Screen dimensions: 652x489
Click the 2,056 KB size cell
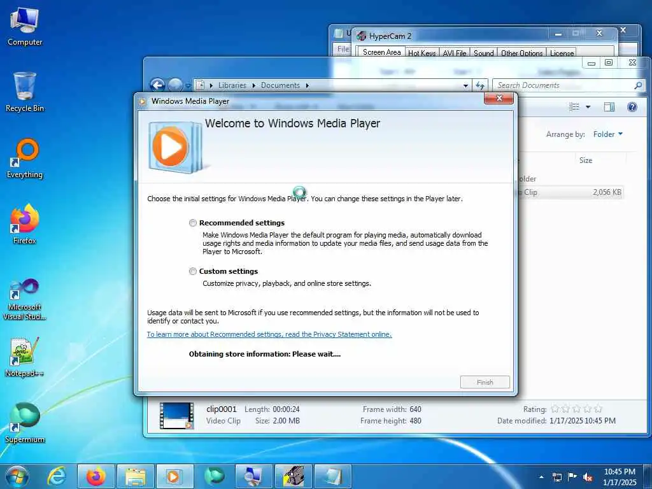[607, 192]
